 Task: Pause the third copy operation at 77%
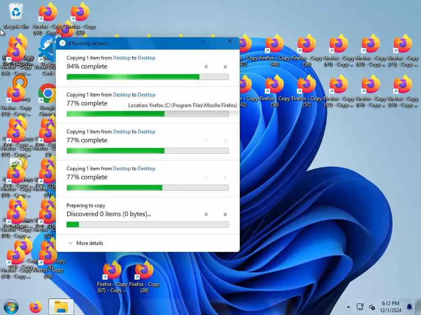pos(206,140)
